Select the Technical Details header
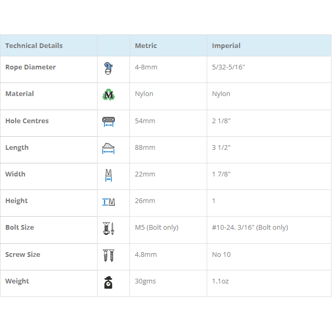 [x=34, y=46]
